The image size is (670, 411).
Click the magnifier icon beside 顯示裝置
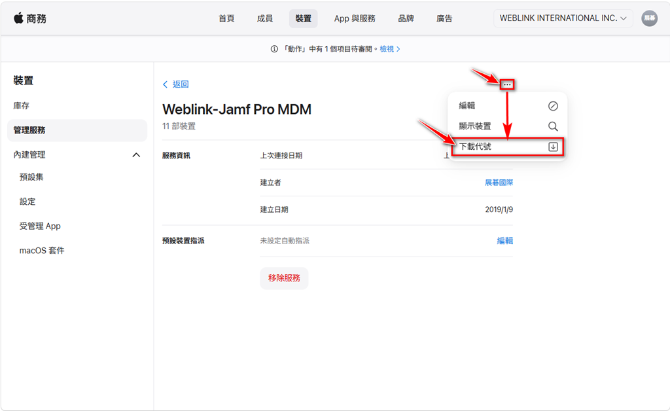click(x=553, y=126)
